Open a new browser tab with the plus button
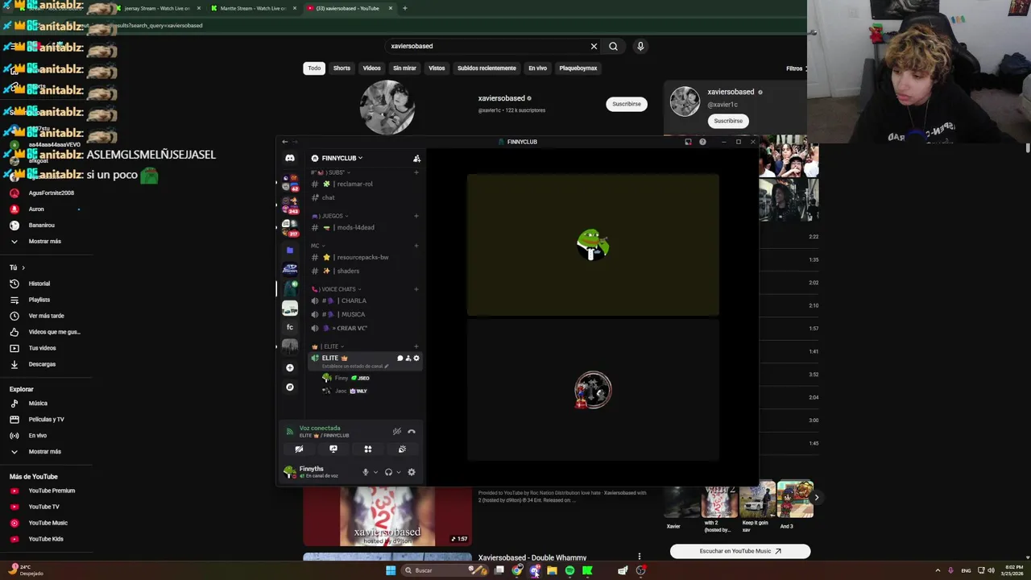 pyautogui.click(x=404, y=8)
